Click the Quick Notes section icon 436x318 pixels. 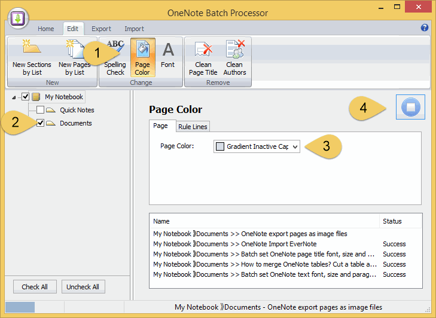[x=51, y=110]
